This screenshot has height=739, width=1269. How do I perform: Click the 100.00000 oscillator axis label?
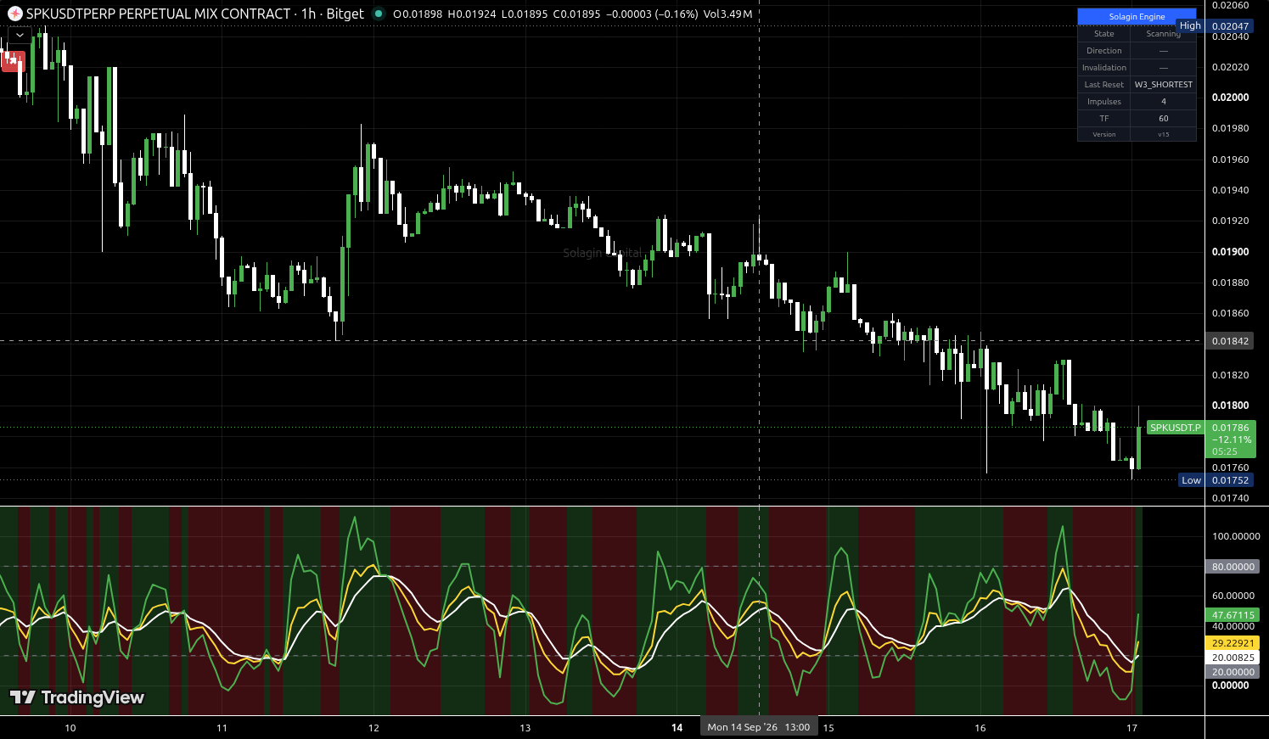(x=1236, y=536)
